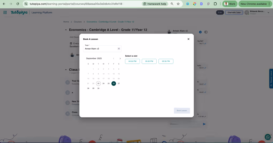
Task: Click the Tutopiya logo
Action: click(19, 12)
